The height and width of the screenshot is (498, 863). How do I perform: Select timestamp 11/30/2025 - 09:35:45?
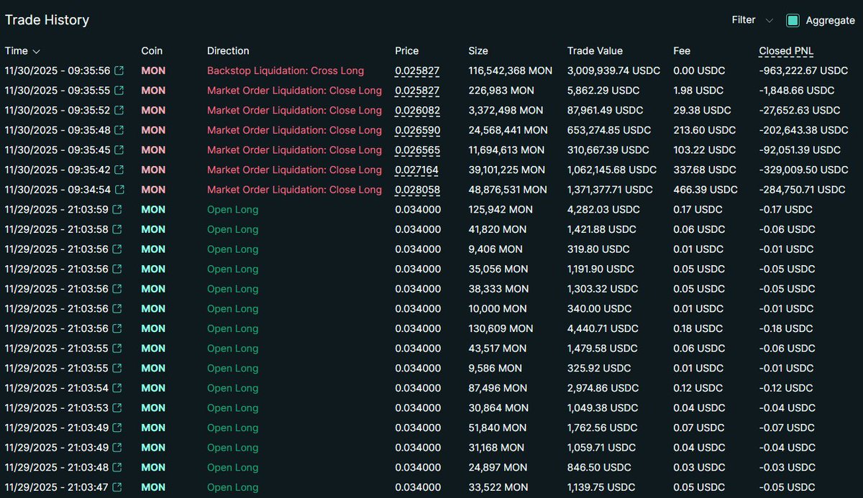click(58, 149)
